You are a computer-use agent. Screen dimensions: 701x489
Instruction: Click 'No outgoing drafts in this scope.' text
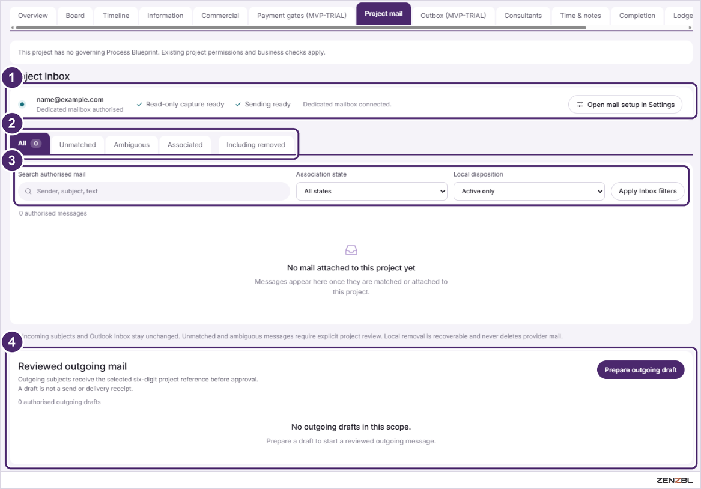click(x=351, y=427)
